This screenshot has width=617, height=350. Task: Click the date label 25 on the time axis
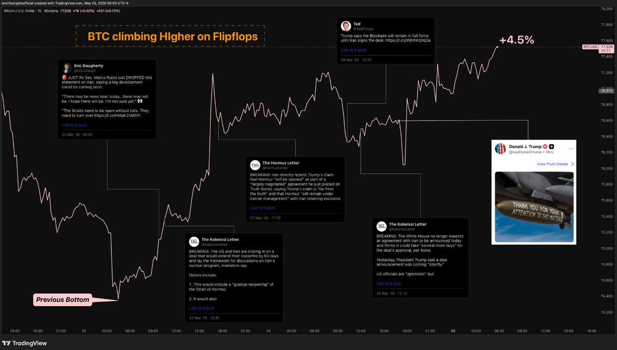pyautogui.click(x=453, y=331)
